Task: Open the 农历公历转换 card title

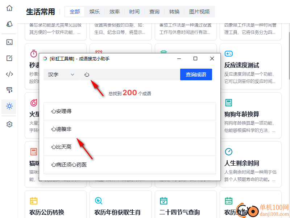Action: [x=47, y=212]
